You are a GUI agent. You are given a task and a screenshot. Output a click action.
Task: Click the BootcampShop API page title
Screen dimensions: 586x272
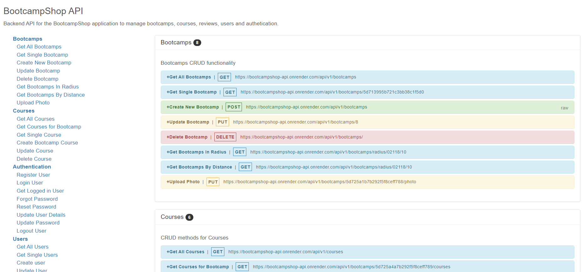(x=43, y=11)
